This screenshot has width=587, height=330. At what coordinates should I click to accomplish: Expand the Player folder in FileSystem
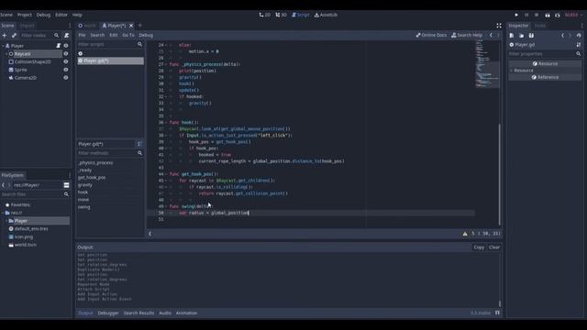pyautogui.click(x=6, y=221)
